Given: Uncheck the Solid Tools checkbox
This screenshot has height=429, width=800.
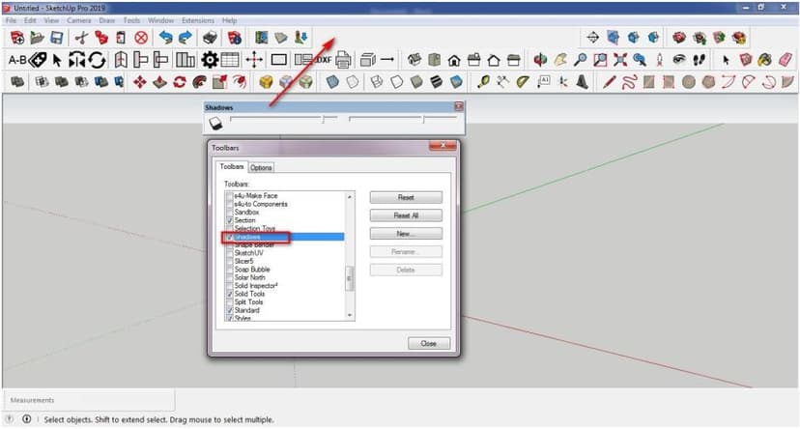Looking at the screenshot, I should tap(230, 294).
